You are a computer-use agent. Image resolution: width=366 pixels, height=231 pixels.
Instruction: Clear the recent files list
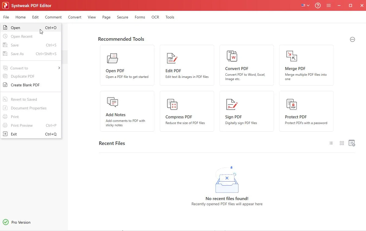pos(352,143)
